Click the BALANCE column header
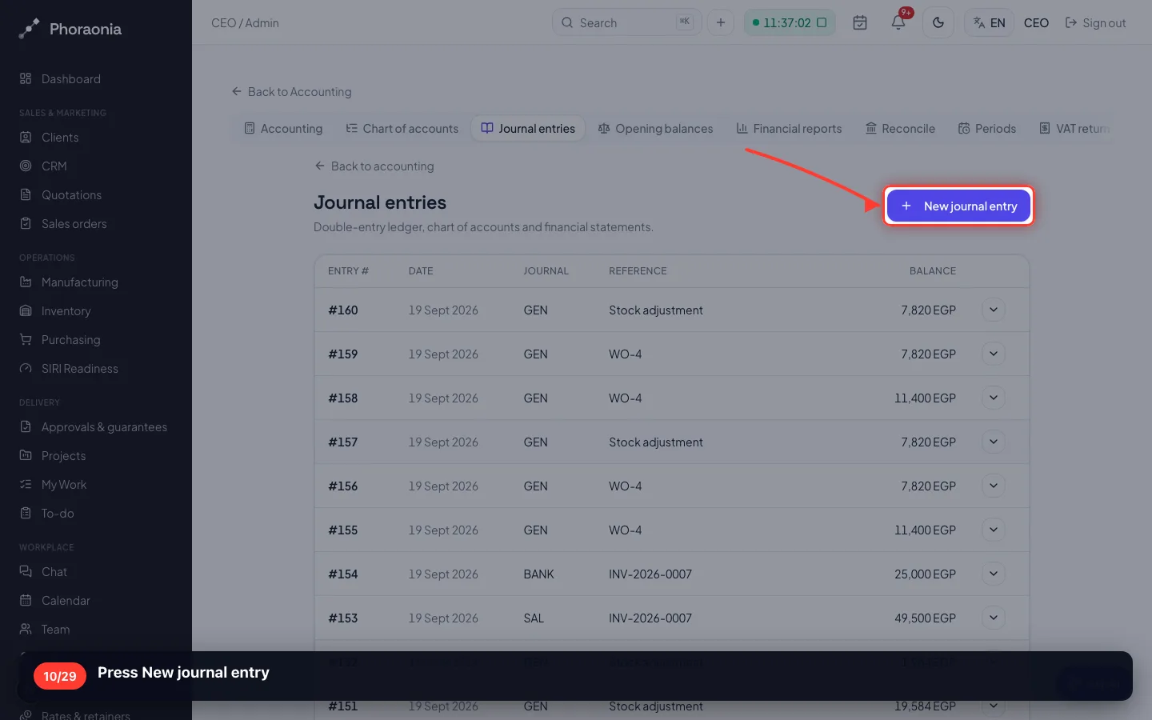This screenshot has height=720, width=1152. pyautogui.click(x=933, y=270)
